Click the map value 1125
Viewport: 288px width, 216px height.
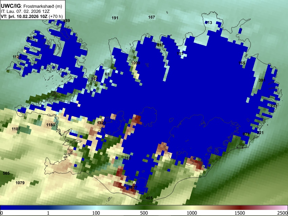pyautogui.click(x=17, y=57)
